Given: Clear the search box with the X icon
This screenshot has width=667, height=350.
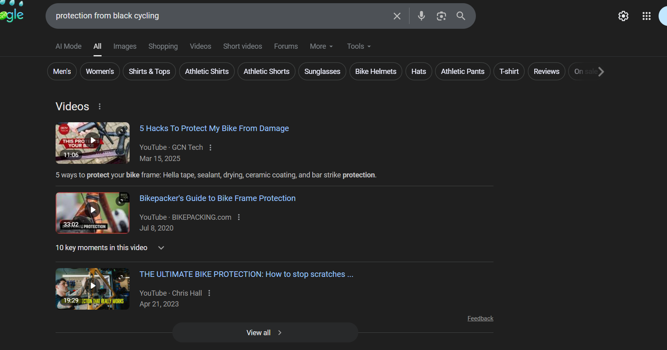Looking at the screenshot, I should tap(397, 16).
